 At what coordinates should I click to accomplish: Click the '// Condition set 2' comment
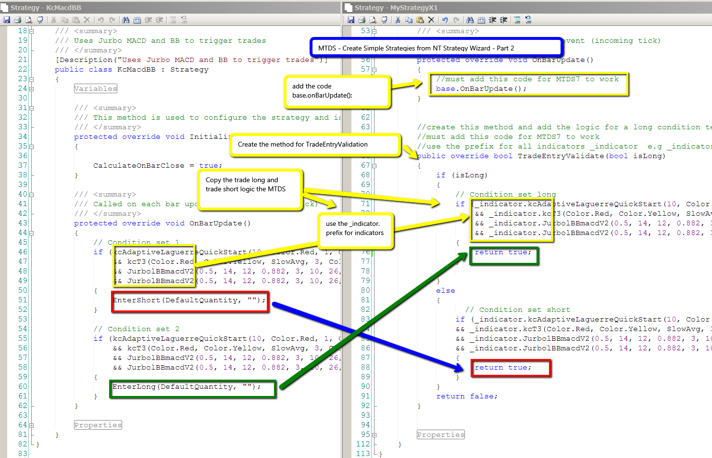click(x=136, y=329)
